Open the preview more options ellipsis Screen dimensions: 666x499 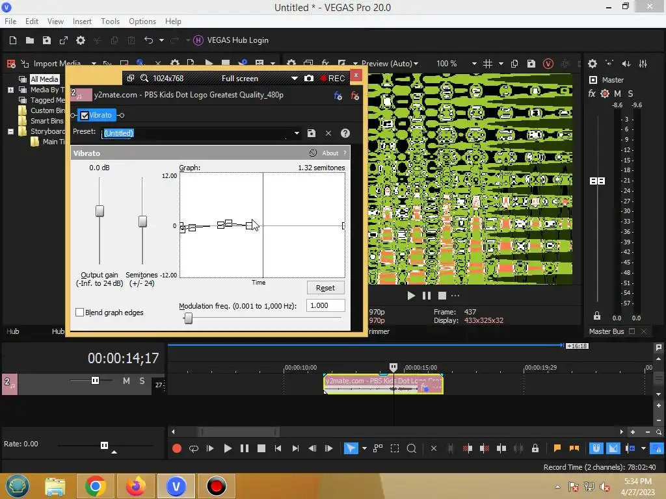tap(455, 296)
